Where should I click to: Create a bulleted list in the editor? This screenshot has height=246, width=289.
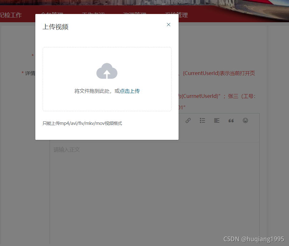[x=202, y=120]
